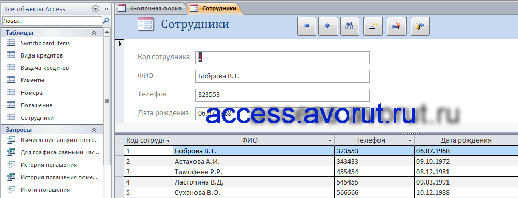Screen dimensions: 518x198
Task: Select cell Тимофеев Р.Р.
Action: point(254,172)
